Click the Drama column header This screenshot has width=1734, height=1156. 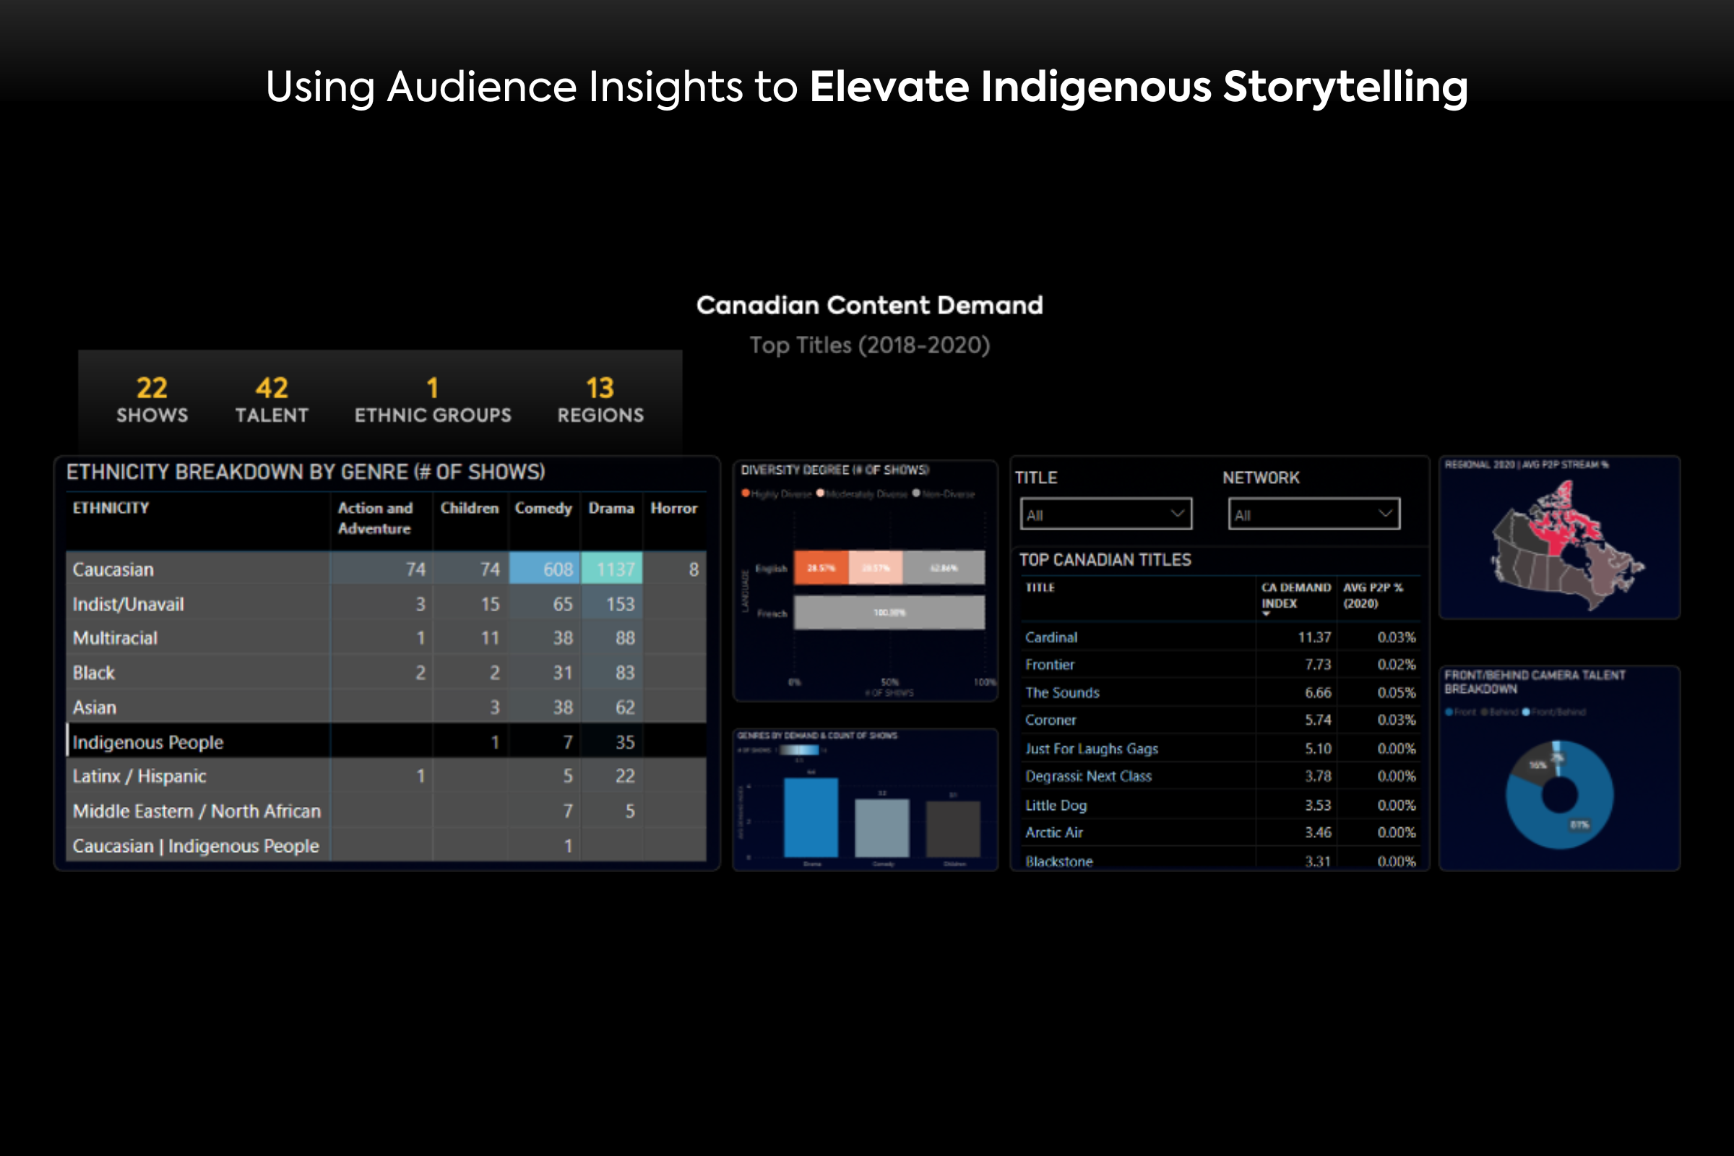pyautogui.click(x=611, y=508)
